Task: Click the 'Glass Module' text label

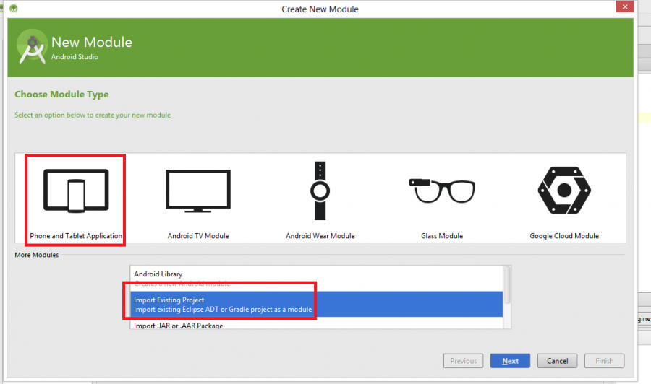Action: 441,236
